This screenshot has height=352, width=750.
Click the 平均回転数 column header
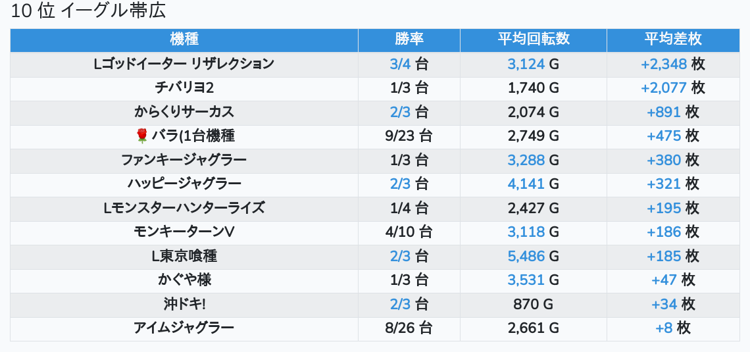point(533,39)
